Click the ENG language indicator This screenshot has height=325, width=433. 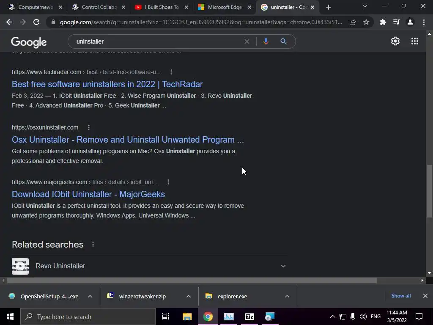375,317
